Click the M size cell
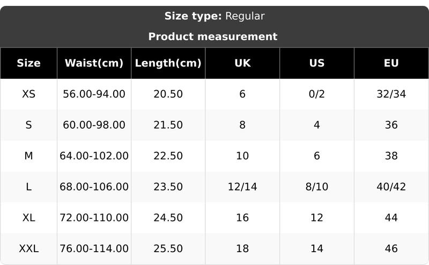Screen dimensions: 429x265 [x=28, y=156]
